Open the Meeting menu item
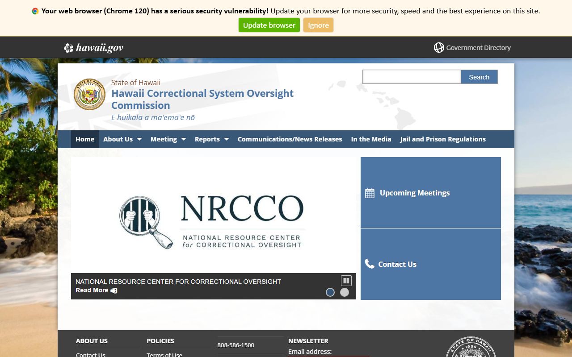The width and height of the screenshot is (572, 357). pyautogui.click(x=164, y=139)
